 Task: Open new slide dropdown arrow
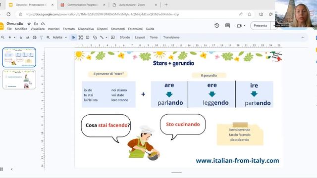[x=14, y=38]
